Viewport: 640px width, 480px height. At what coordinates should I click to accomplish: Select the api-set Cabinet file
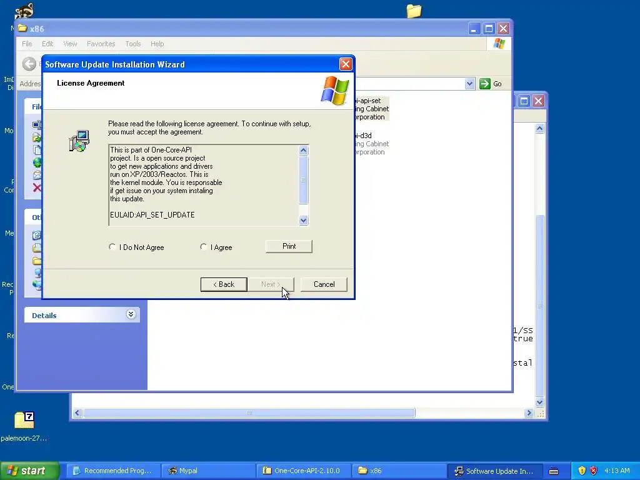click(x=371, y=109)
